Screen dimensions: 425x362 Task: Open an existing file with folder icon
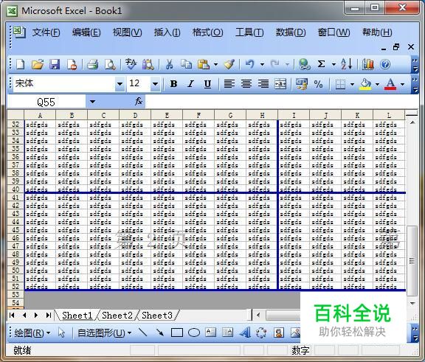point(38,64)
